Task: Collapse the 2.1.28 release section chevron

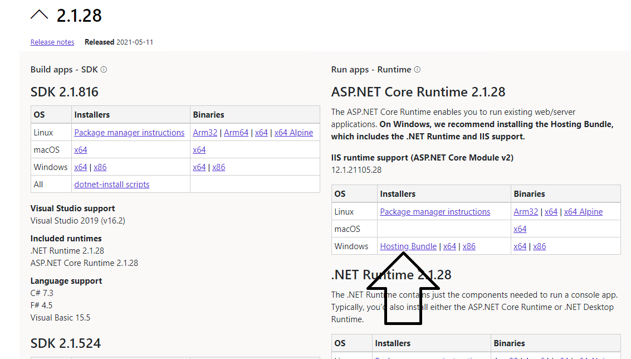Action: (x=40, y=16)
